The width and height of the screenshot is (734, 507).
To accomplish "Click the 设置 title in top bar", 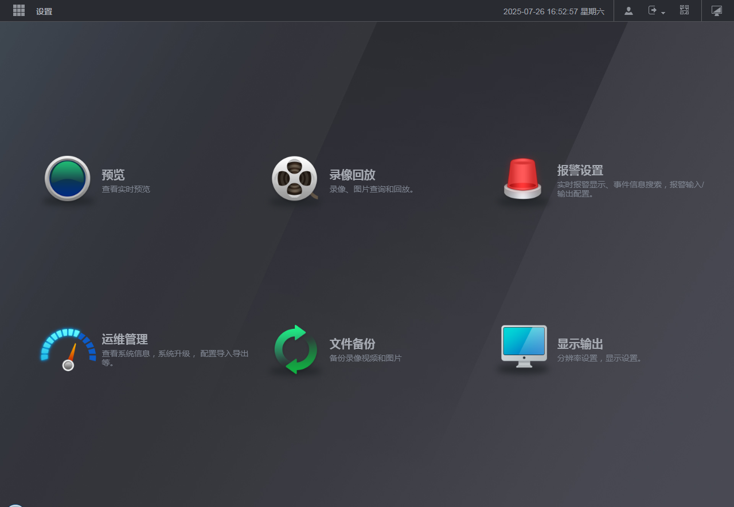I will [x=44, y=11].
